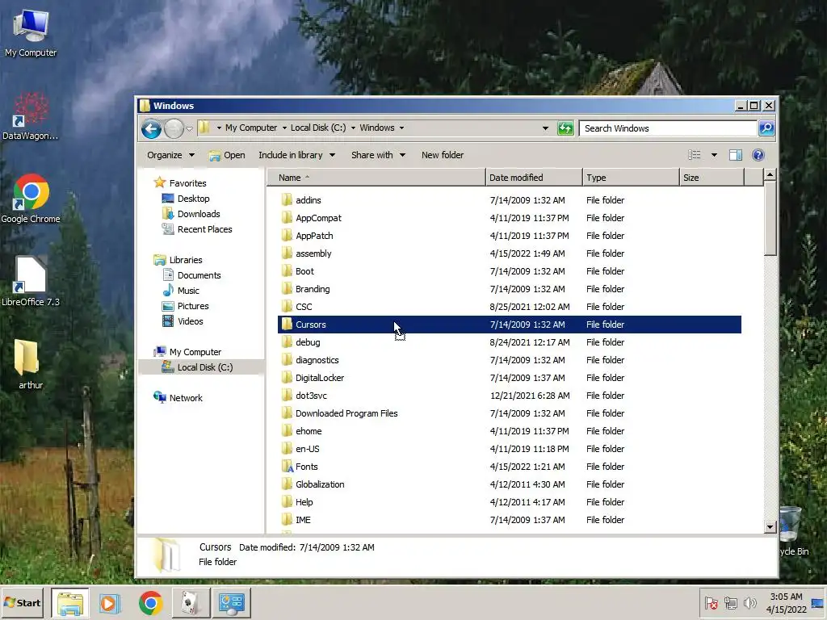Select the LibreOffice 7.3 desktop shortcut
Screen dimensions: 827x620
coord(31,282)
